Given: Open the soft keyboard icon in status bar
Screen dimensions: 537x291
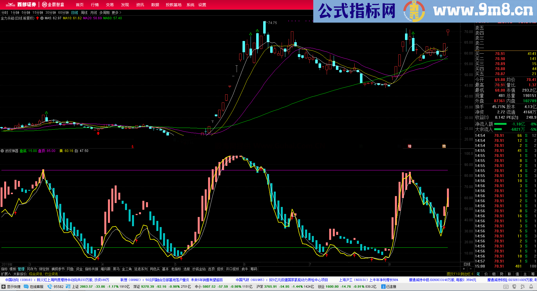Looking at the screenshot, I should coord(506,287).
